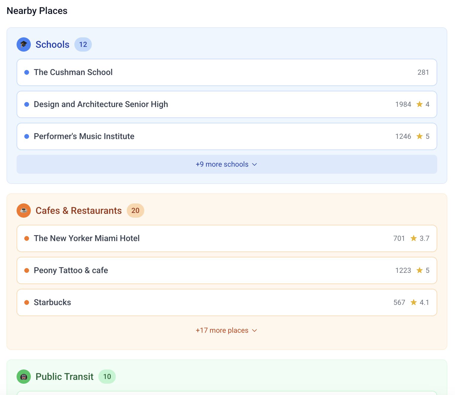Expand the +9 more schools list
The image size is (455, 395).
pos(227,164)
